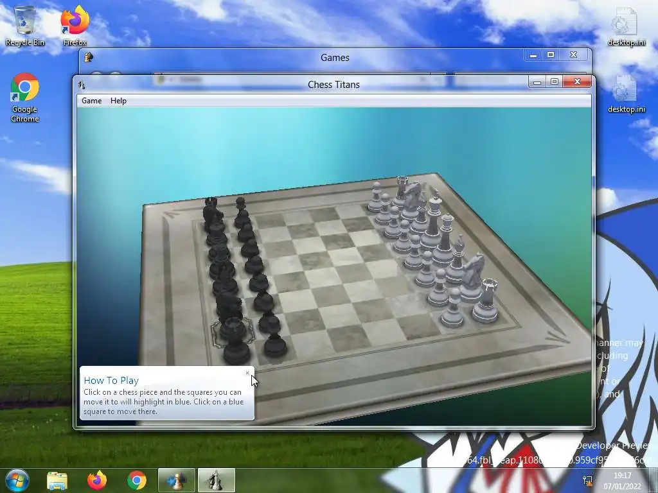Click the How To Play heading
This screenshot has height=493, width=658.
pos(111,380)
